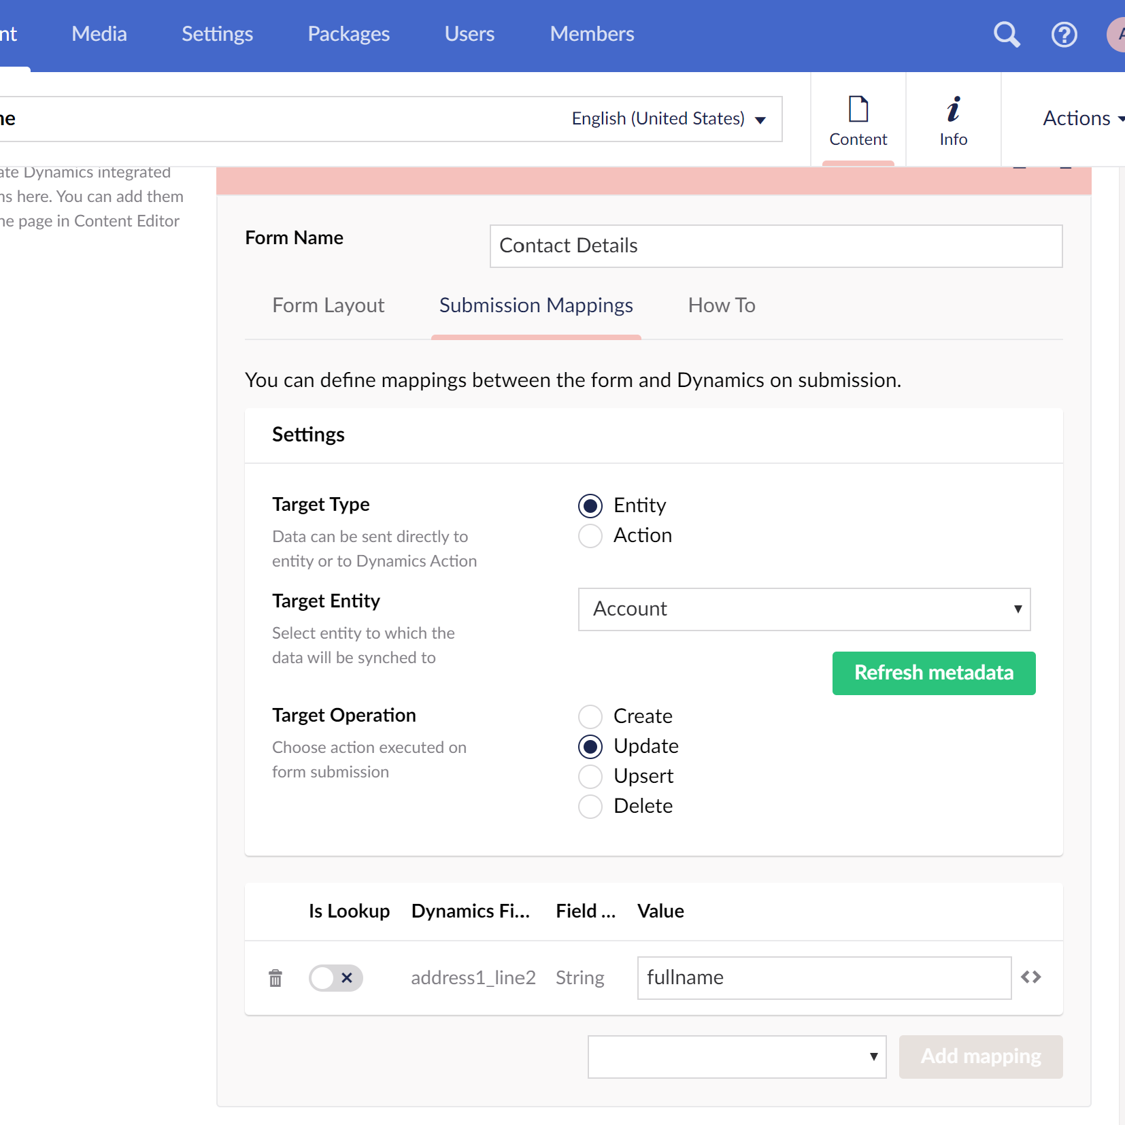The height and width of the screenshot is (1125, 1125).
Task: Open the Users section
Action: pyautogui.click(x=469, y=34)
